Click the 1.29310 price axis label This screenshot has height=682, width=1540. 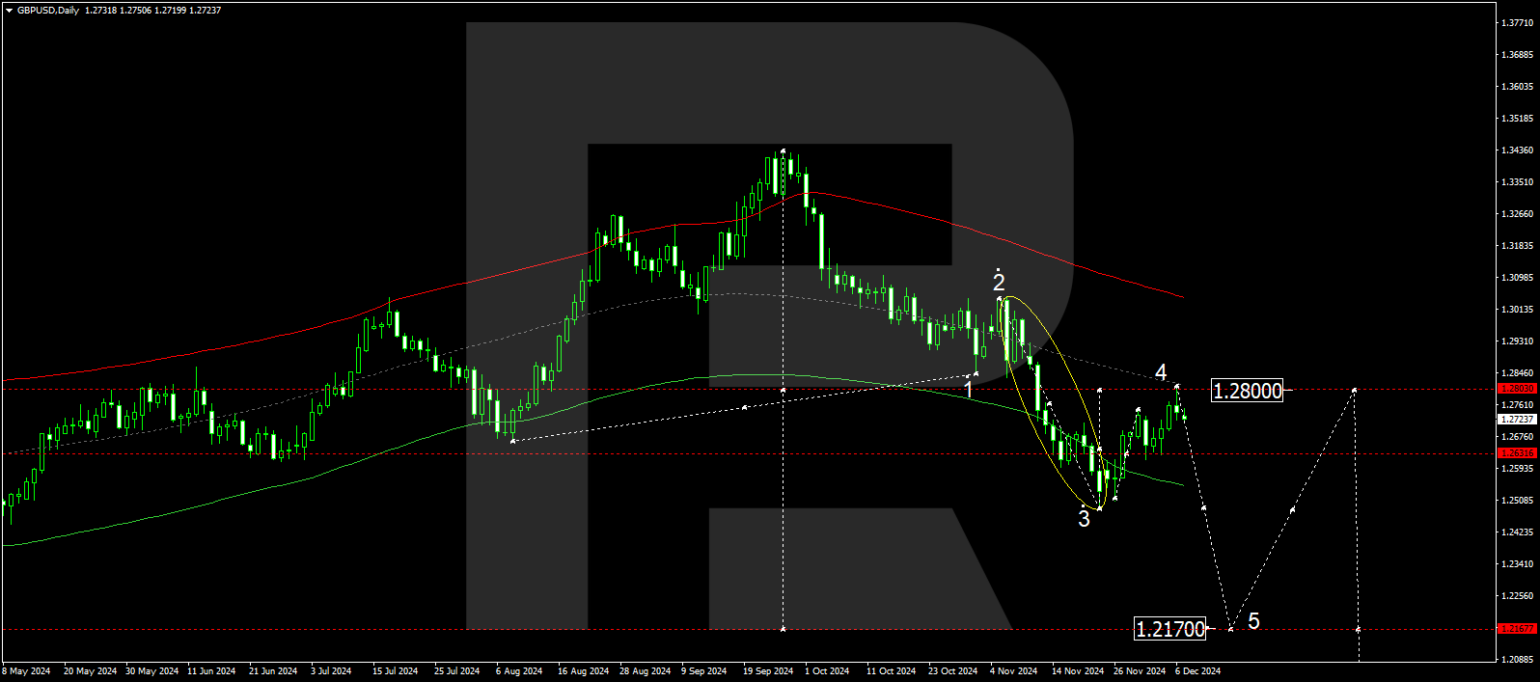(x=1518, y=341)
